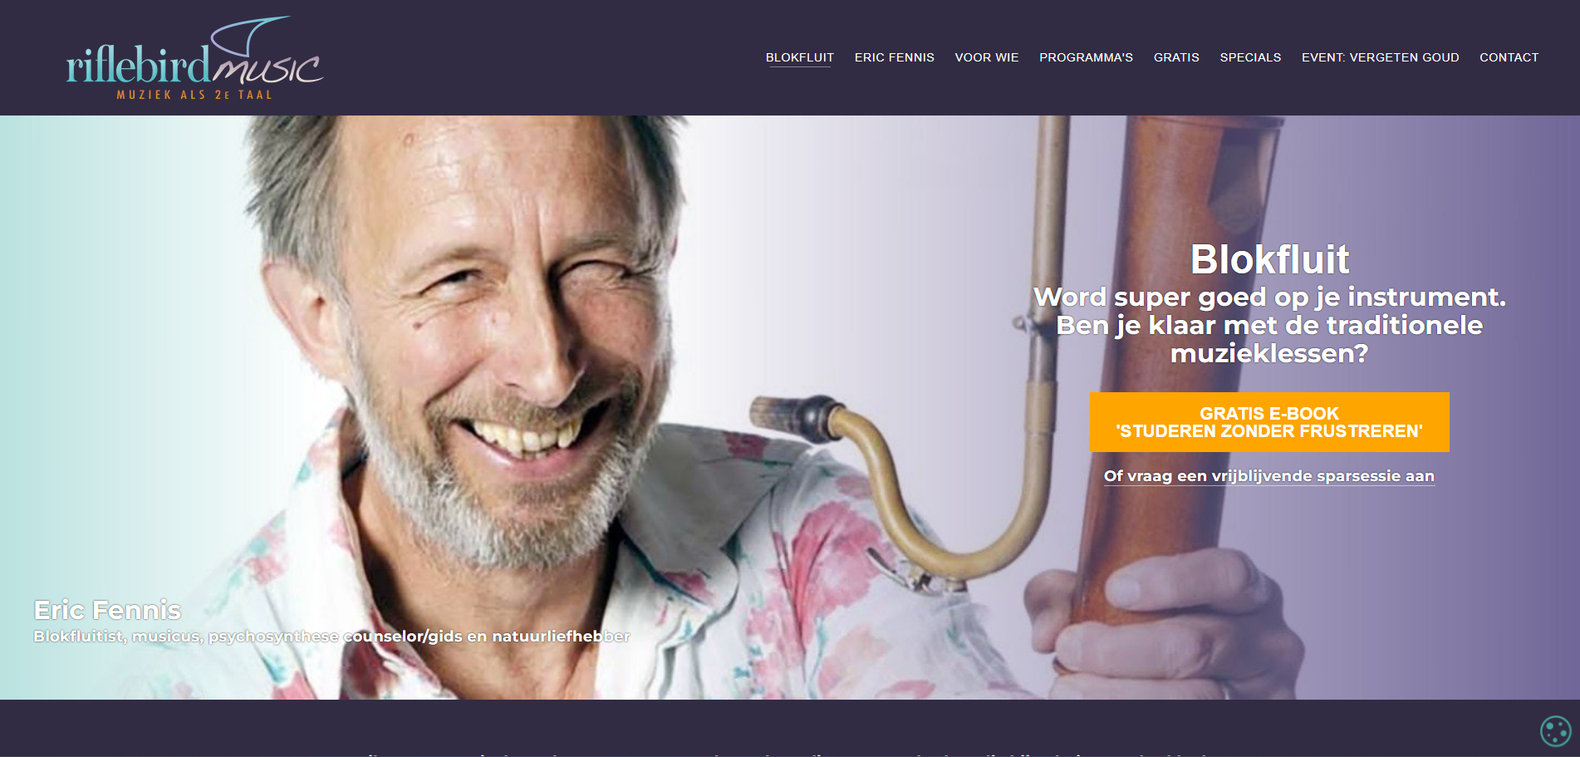Click the riflebird music logo
The height and width of the screenshot is (757, 1580).
point(195,58)
